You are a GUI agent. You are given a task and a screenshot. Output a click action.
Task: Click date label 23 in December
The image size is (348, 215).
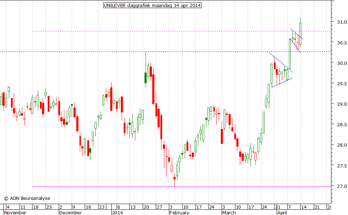tap(102, 207)
